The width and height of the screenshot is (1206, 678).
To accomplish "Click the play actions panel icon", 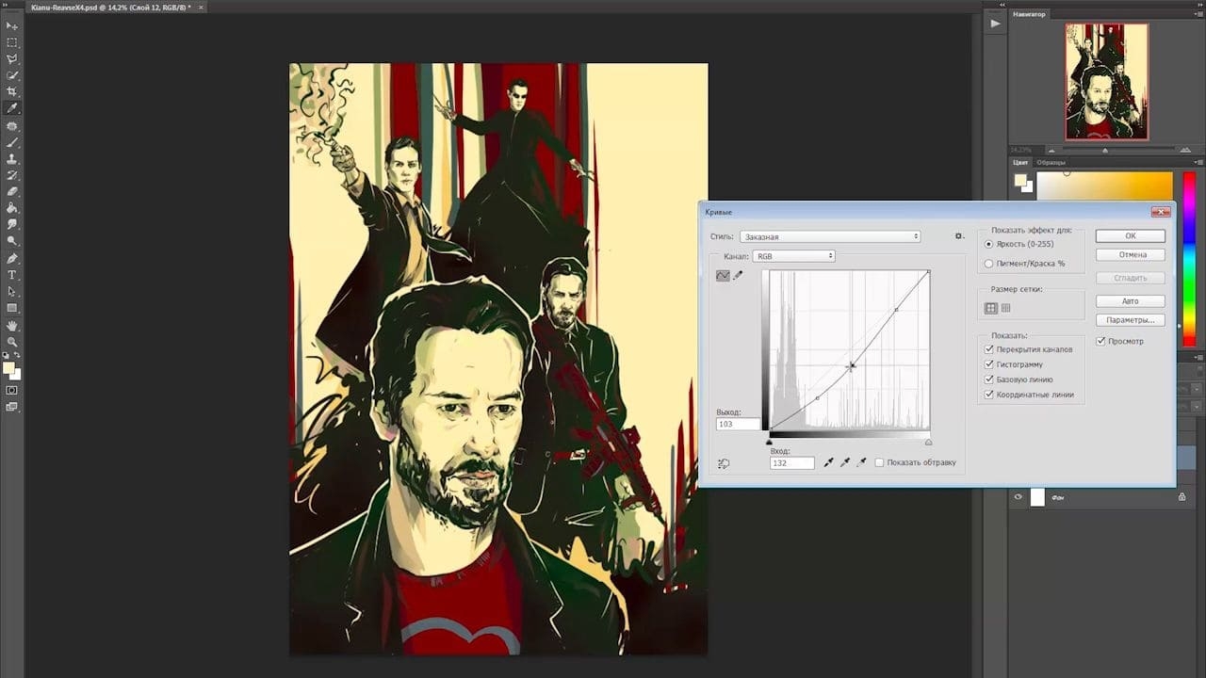I will (996, 24).
